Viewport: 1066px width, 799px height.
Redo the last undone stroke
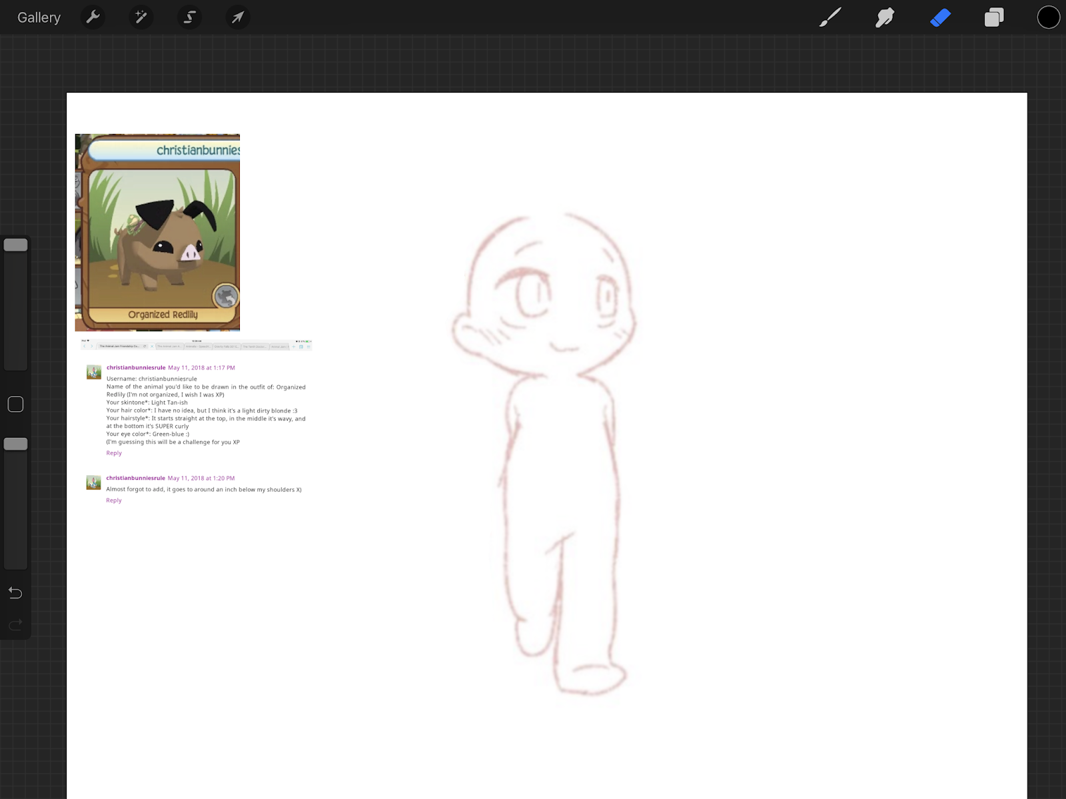15,624
